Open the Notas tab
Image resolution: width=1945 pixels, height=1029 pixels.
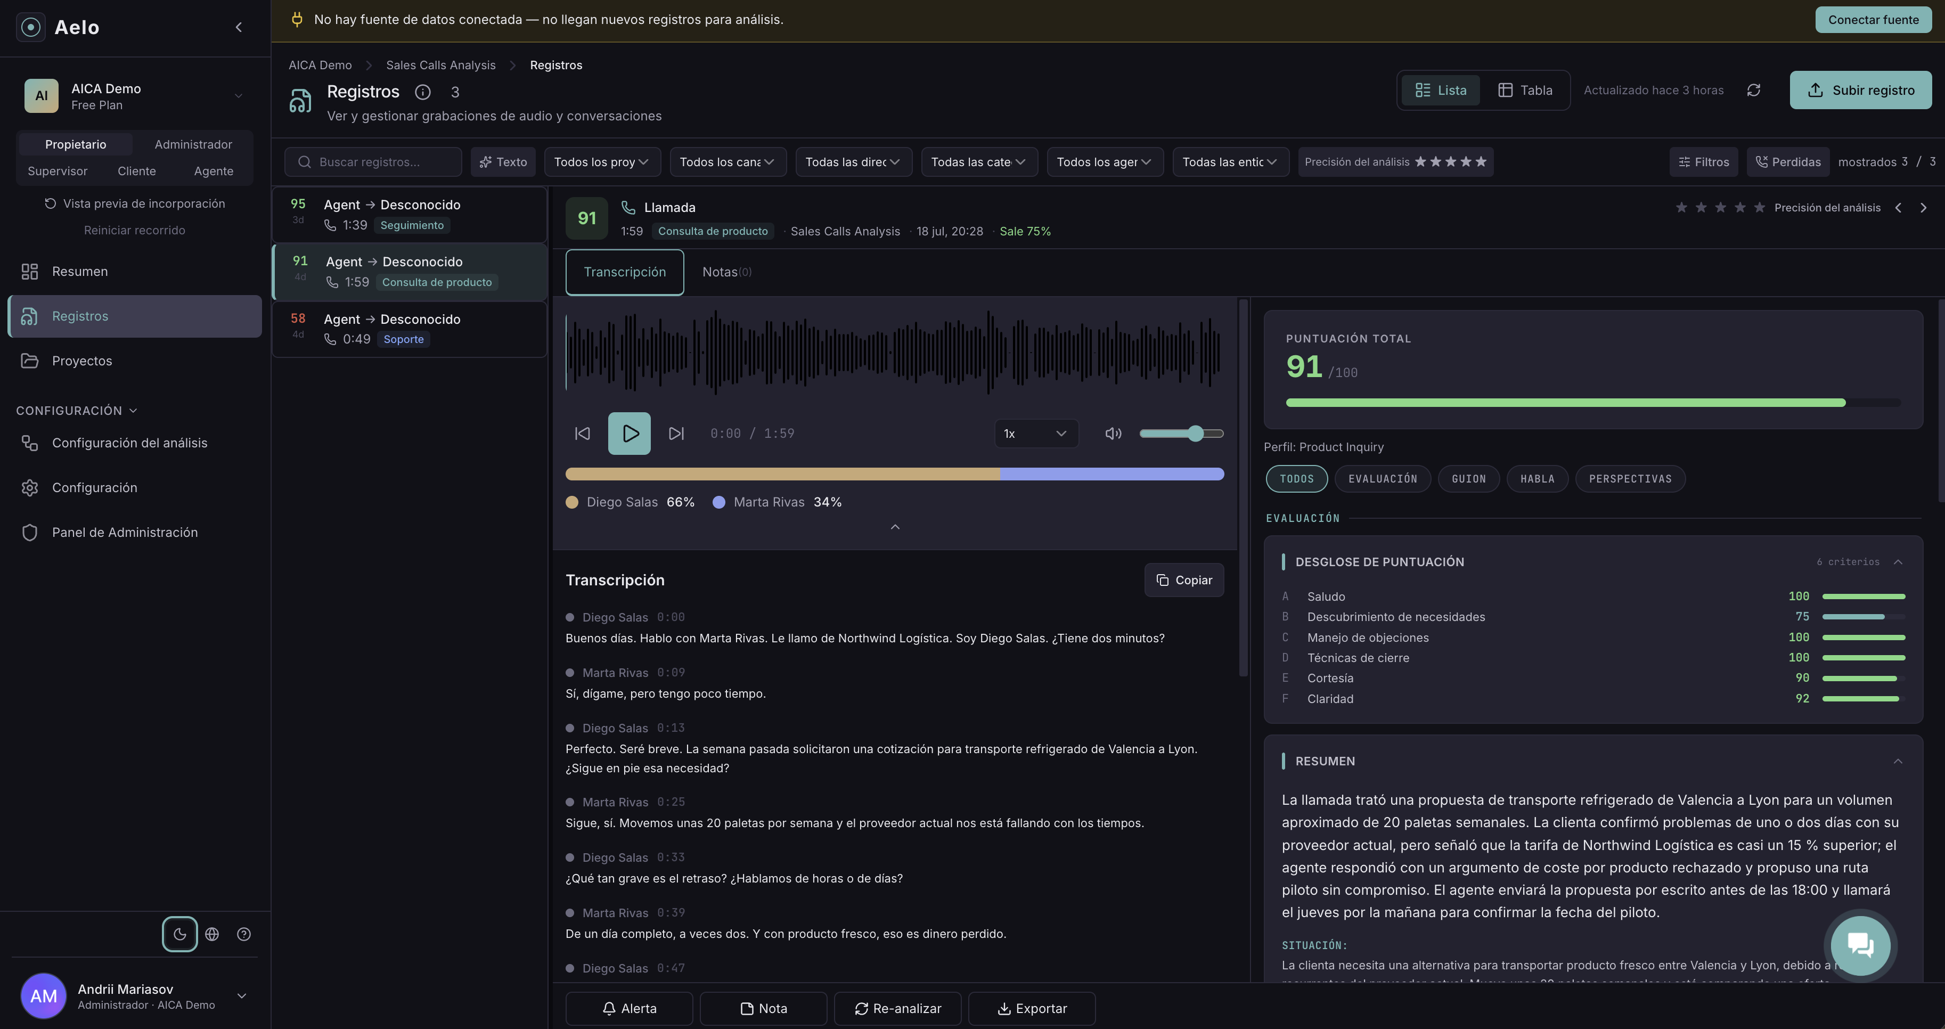(x=726, y=272)
